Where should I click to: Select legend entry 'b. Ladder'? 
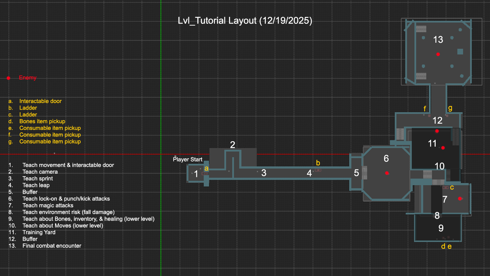[x=23, y=108]
